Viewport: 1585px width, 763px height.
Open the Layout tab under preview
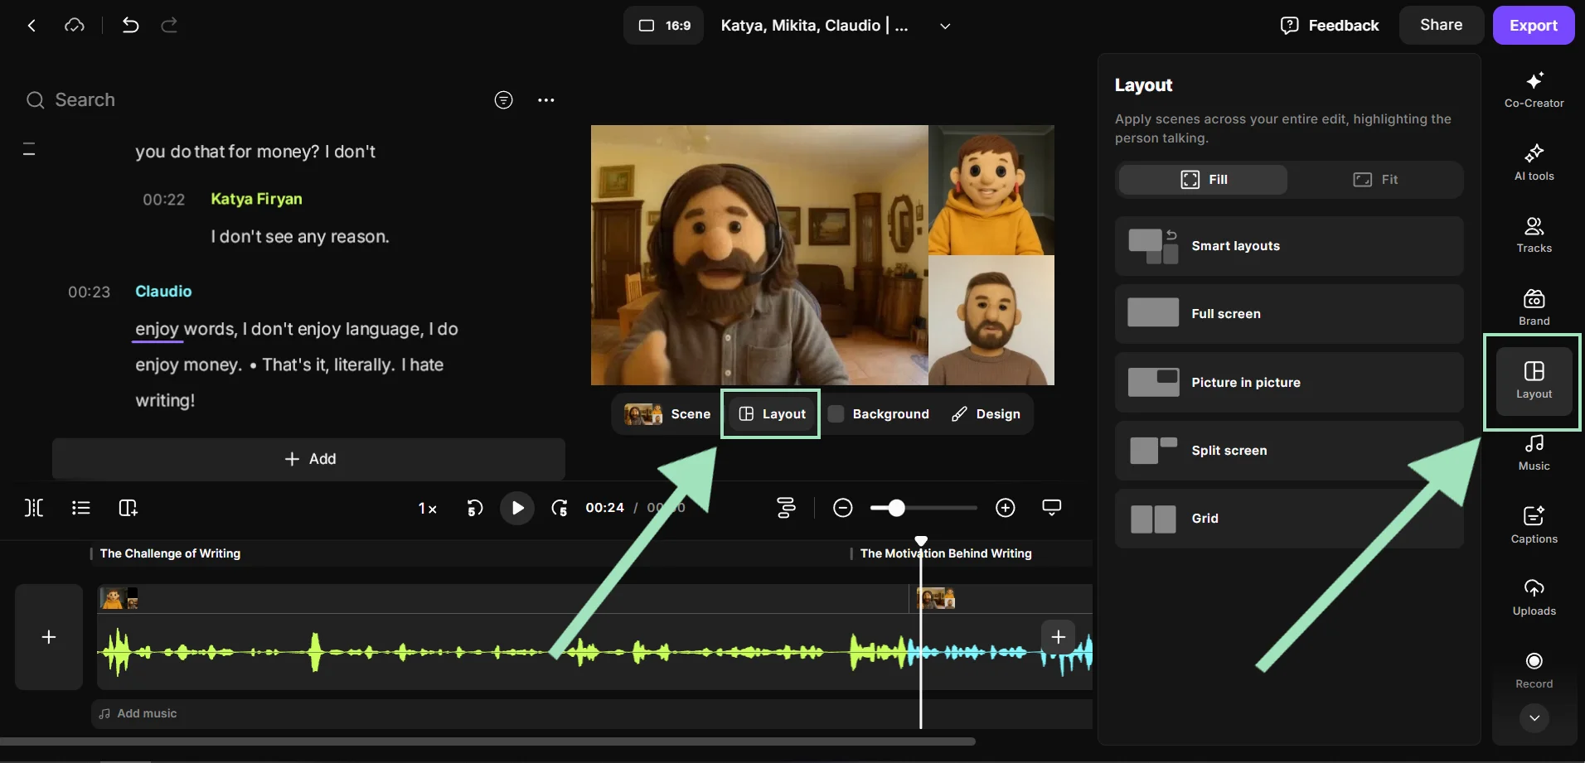point(772,414)
